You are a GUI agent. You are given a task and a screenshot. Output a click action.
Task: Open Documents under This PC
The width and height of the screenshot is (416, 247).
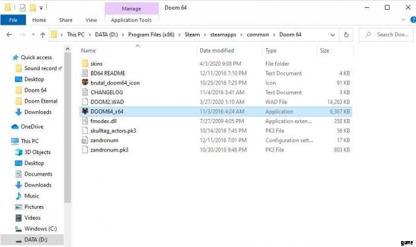coord(38,174)
